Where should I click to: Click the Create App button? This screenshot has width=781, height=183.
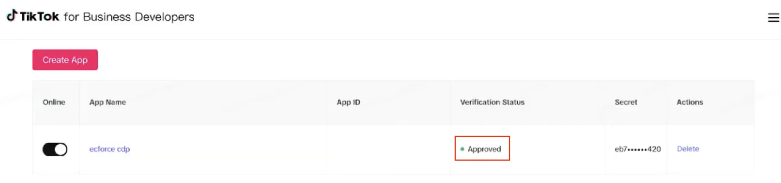(65, 60)
